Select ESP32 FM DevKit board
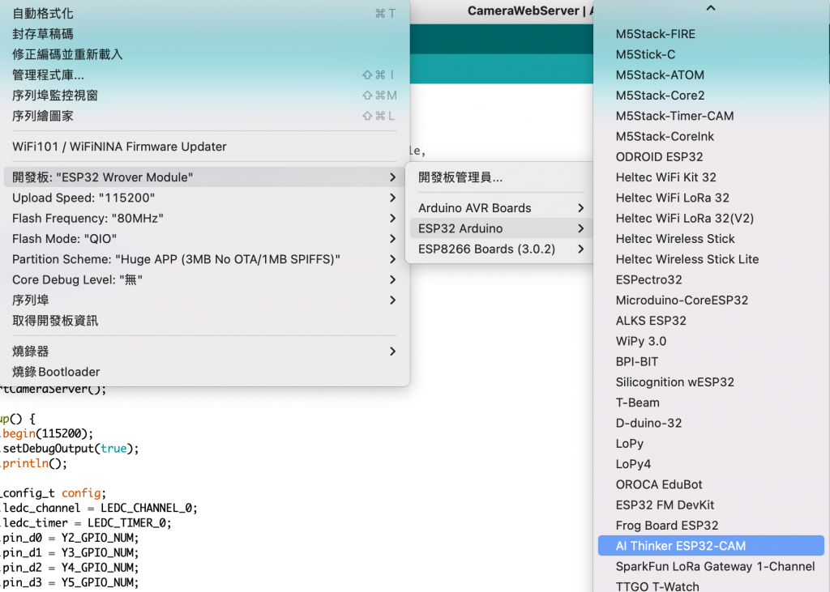 (711, 505)
